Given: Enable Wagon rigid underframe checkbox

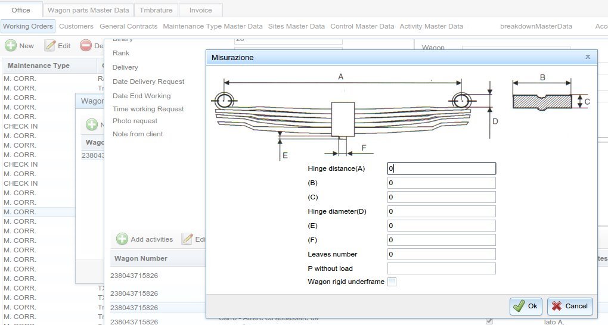Looking at the screenshot, I should click(x=392, y=282).
